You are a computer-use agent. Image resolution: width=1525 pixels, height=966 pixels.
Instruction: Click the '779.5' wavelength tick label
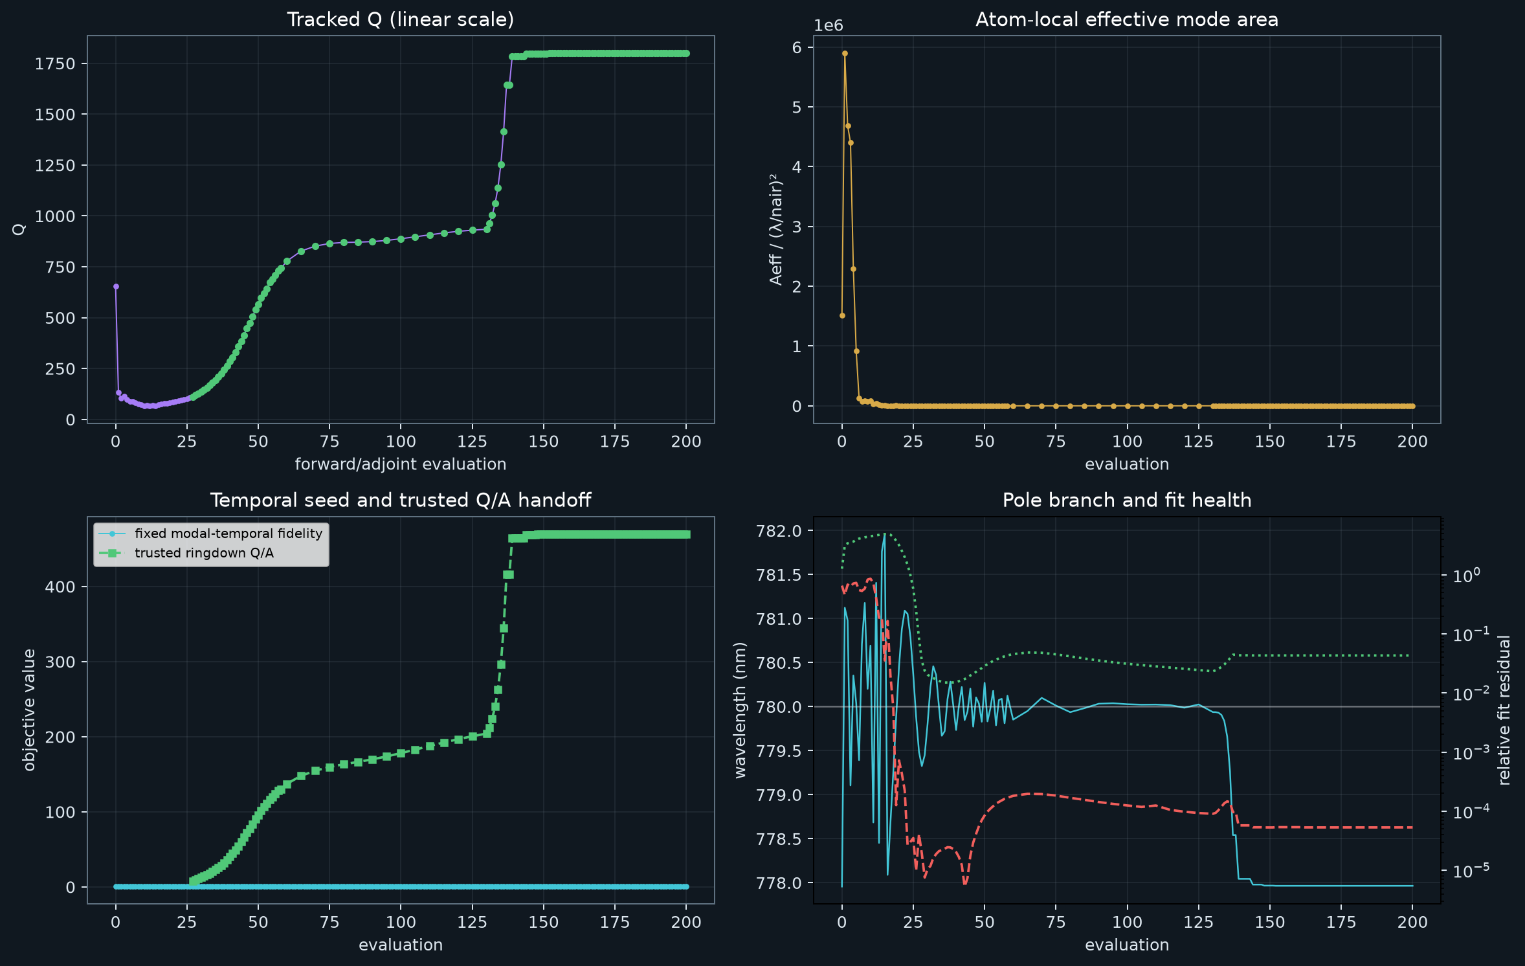tap(779, 751)
